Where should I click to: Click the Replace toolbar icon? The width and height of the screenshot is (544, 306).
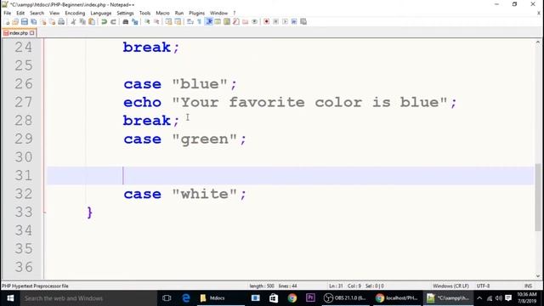(135, 22)
